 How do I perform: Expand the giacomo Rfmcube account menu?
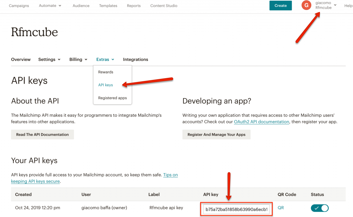[x=326, y=5]
